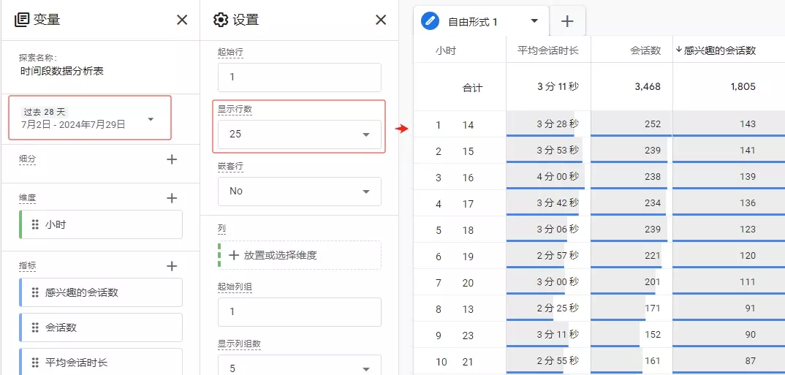This screenshot has width=785, height=375.
Task: Click the 平均会话时长 column header
Action: click(x=548, y=50)
